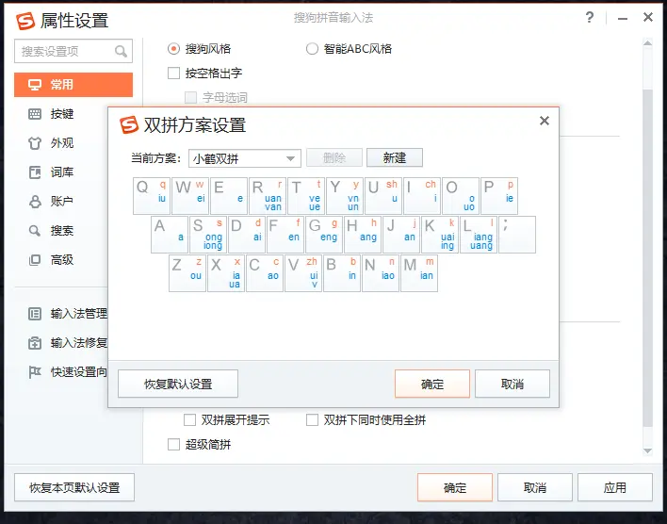Click 恢复默认设置 in the dialog

178,384
